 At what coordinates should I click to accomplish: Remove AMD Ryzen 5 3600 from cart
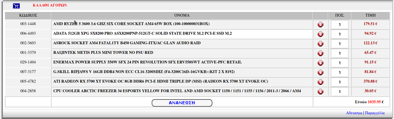tap(320, 25)
